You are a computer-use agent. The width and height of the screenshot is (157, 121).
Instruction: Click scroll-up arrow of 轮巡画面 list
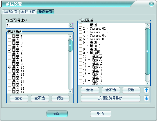[x=70, y=37]
